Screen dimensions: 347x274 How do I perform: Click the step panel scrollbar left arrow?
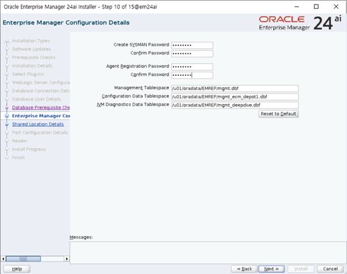[3, 259]
